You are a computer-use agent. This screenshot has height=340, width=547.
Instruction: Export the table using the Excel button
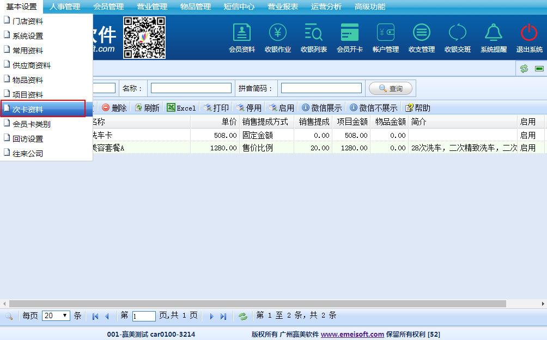(x=181, y=108)
